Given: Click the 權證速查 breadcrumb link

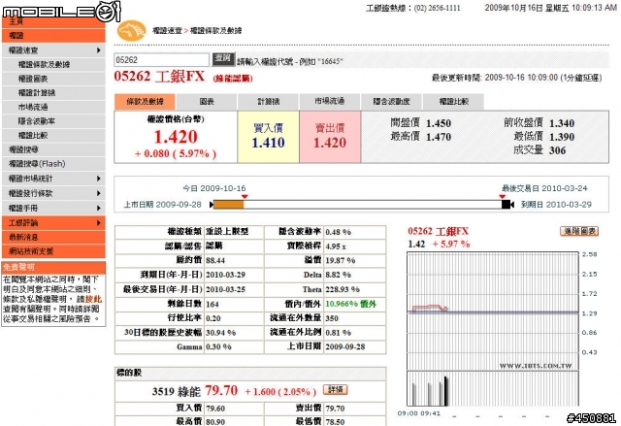Looking at the screenshot, I should point(167,30).
